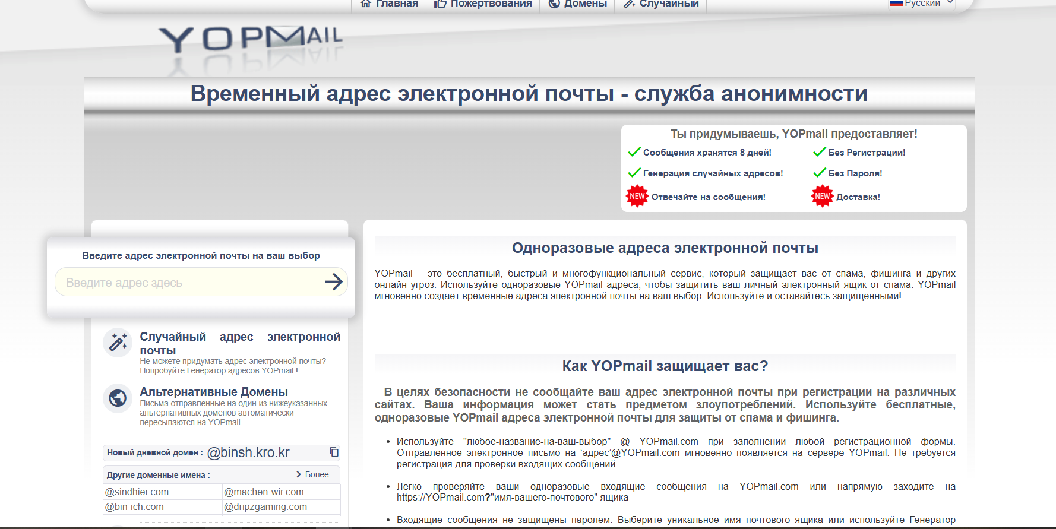This screenshot has height=529, width=1056.
Task: Open the Пожертвования menu item
Action: 483,4
